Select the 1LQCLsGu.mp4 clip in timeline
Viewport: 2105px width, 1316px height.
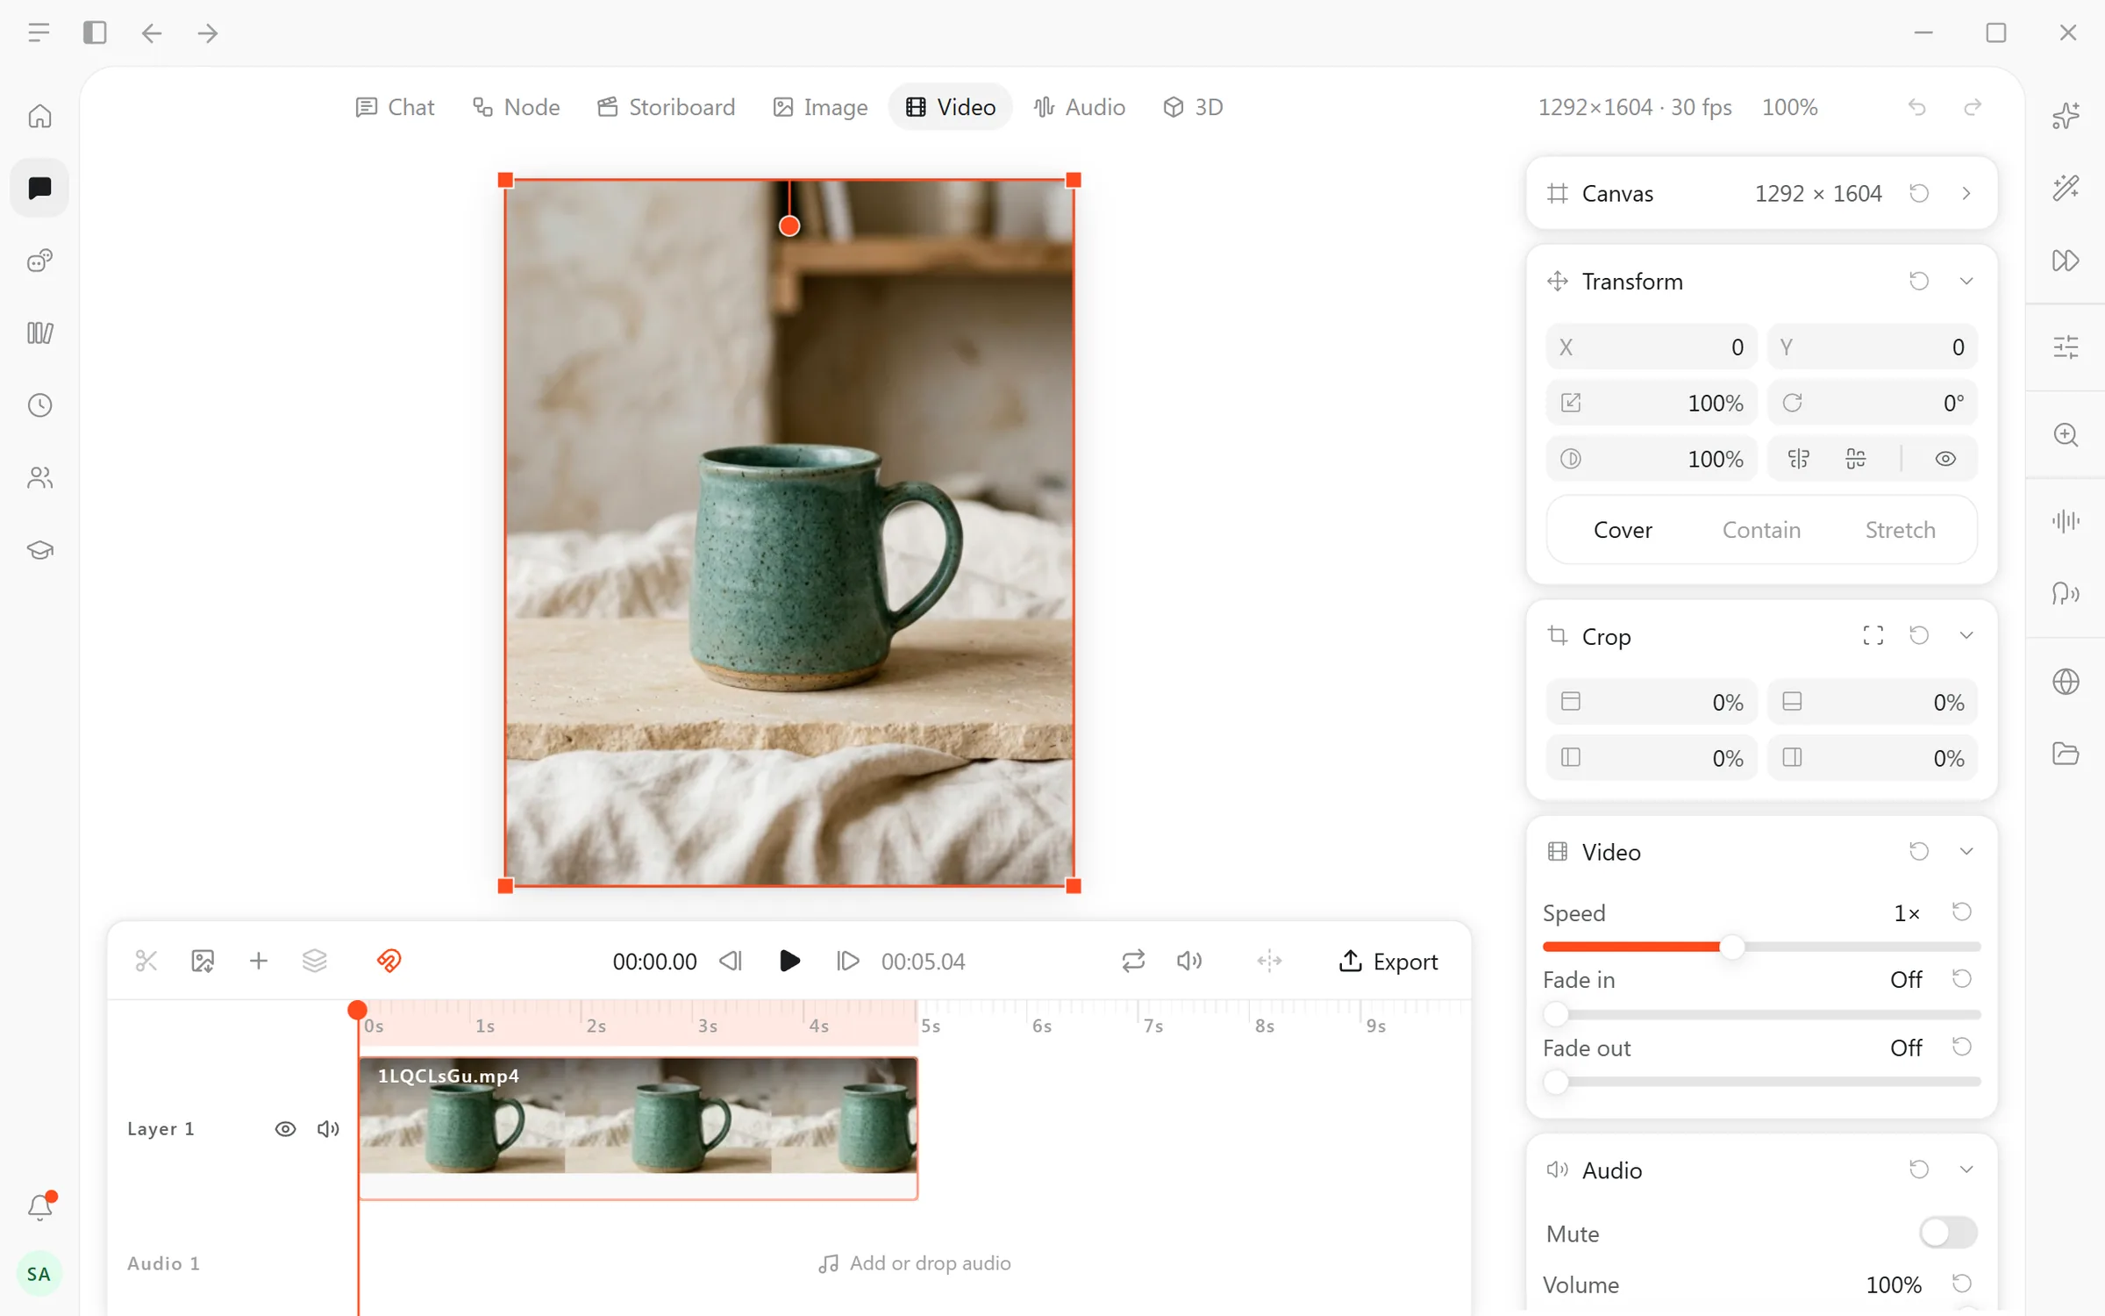(x=638, y=1128)
